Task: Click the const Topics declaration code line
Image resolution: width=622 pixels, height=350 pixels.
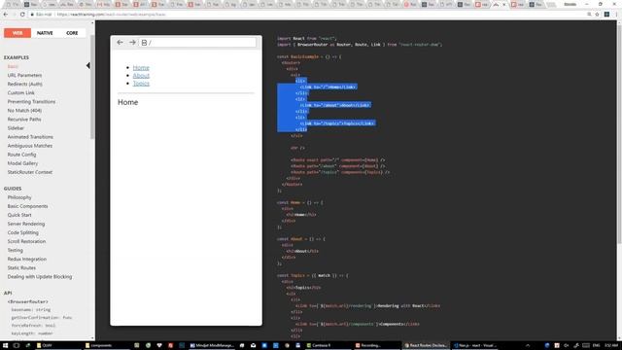Action: click(312, 275)
